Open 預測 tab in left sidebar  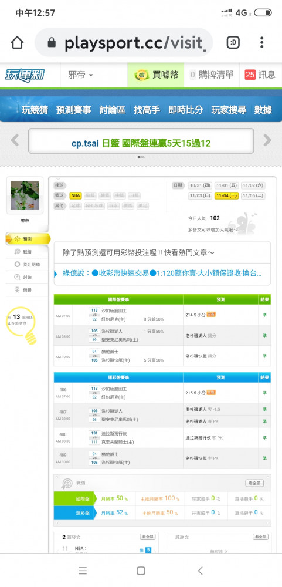[x=28, y=239]
